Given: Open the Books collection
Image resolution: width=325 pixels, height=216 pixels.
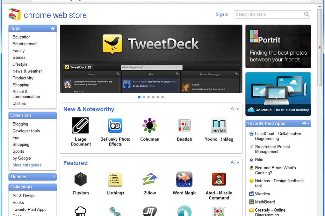Looking at the screenshot, I should (18, 203).
